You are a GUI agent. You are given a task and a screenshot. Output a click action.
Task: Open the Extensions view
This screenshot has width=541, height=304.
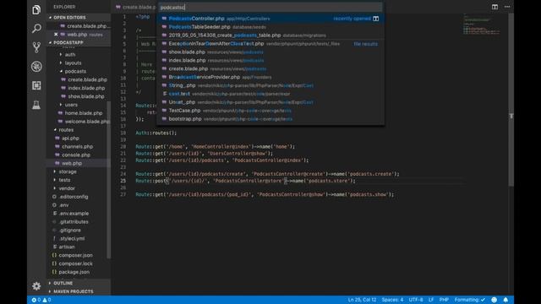coord(36,85)
